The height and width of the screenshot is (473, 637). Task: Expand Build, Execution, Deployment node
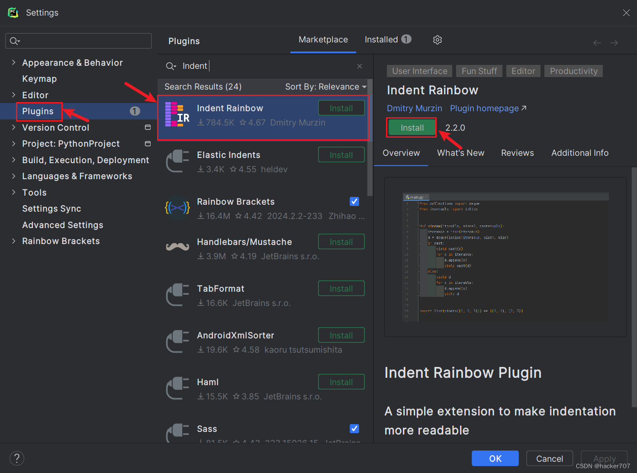click(x=13, y=160)
